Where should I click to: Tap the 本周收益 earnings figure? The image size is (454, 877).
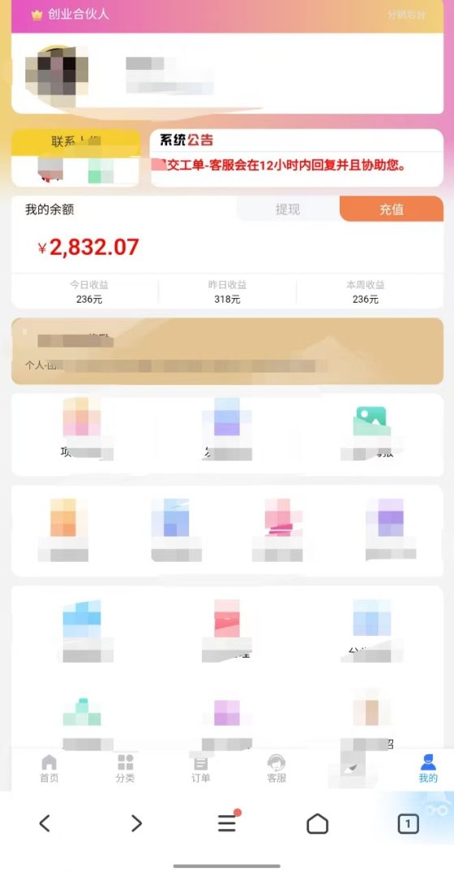coord(365,299)
